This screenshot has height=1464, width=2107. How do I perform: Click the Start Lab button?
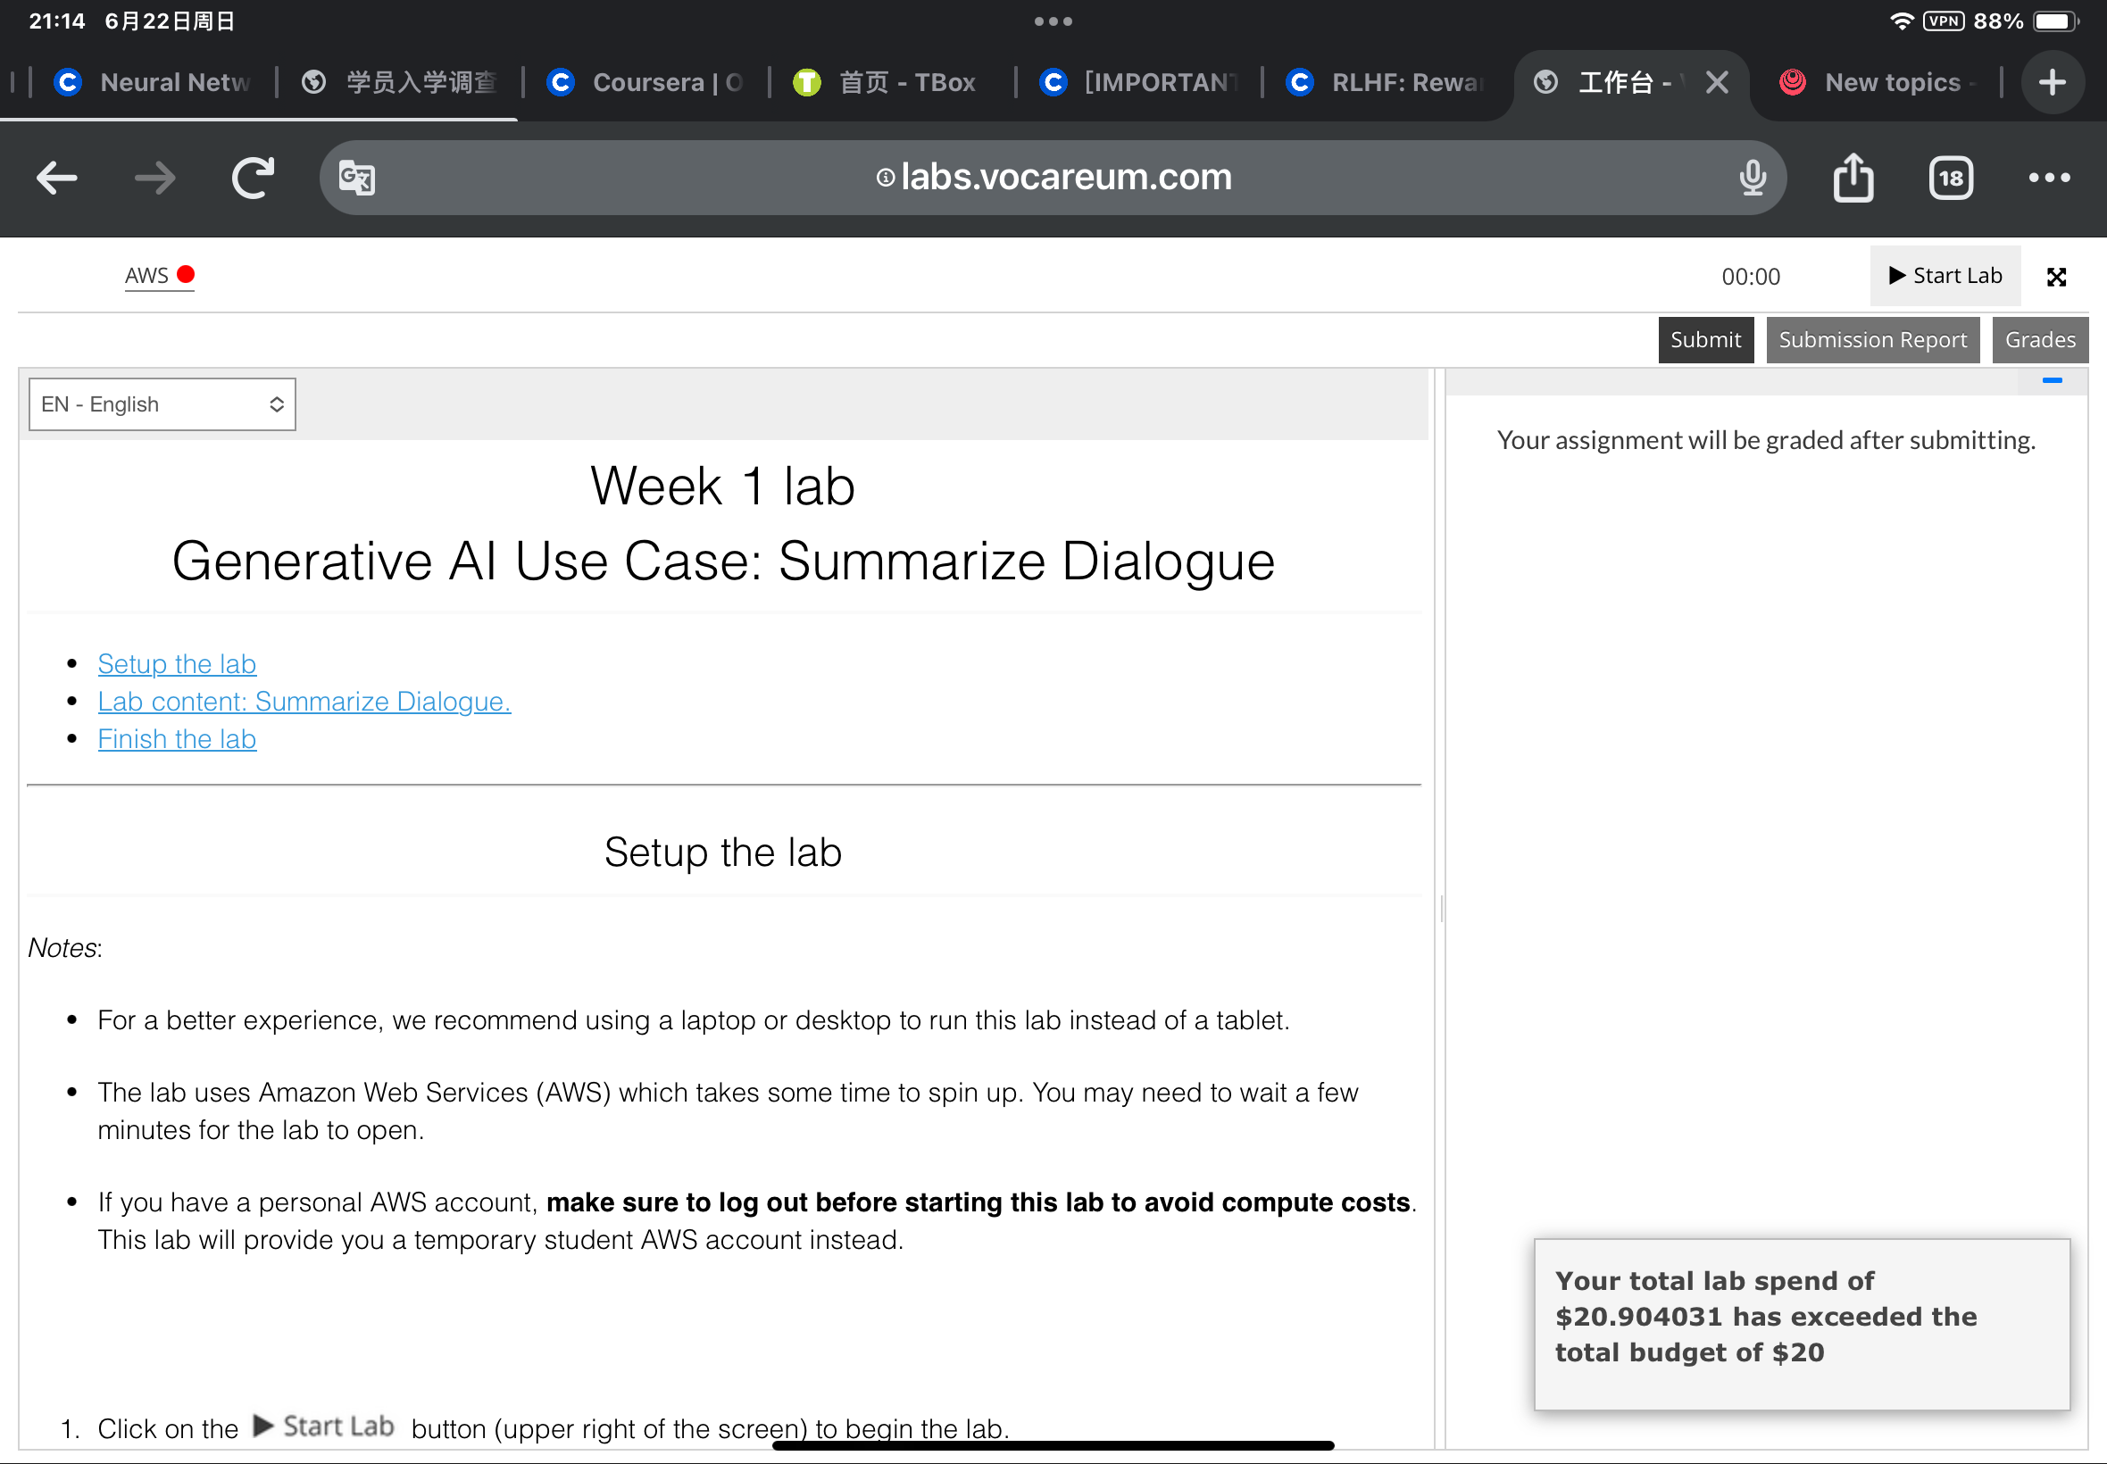coord(1945,276)
